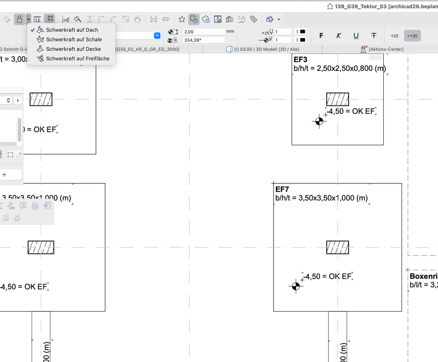The height and width of the screenshot is (362, 438).
Task: Click the distribute elements icon
Action: tap(166, 19)
